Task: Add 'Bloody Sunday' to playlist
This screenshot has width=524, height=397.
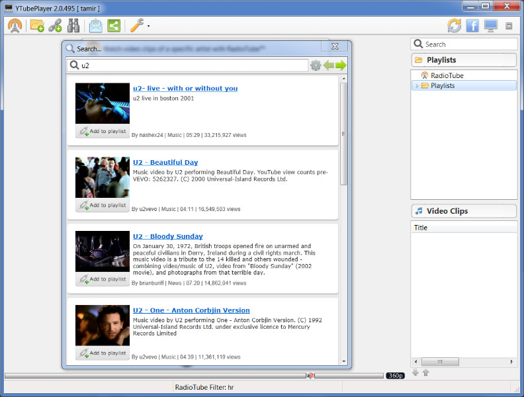Action: pyautogui.click(x=103, y=279)
